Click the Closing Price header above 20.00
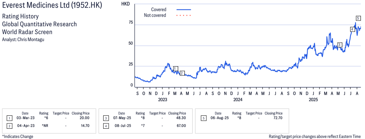This screenshot has width=365, height=139. point(80,113)
